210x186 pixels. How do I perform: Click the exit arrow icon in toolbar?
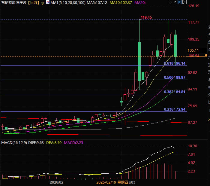[185, 2]
